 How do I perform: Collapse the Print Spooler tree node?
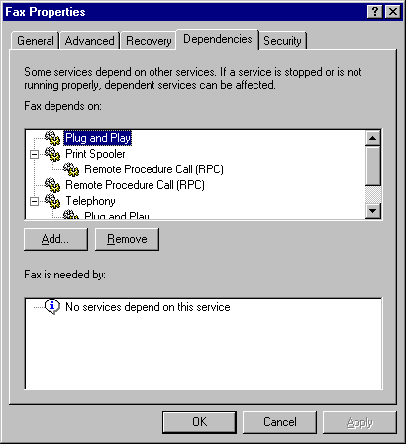point(34,154)
